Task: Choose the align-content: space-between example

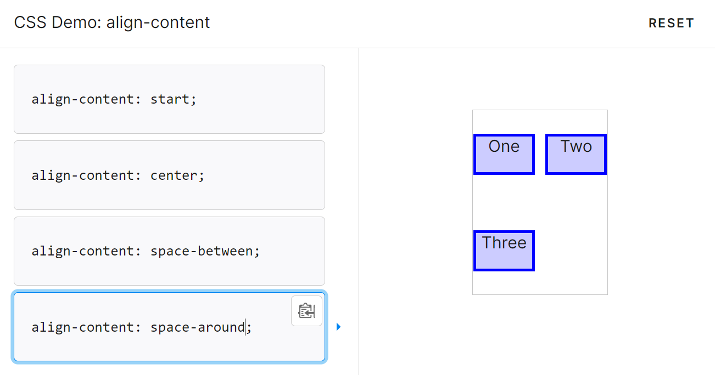Action: 169,251
